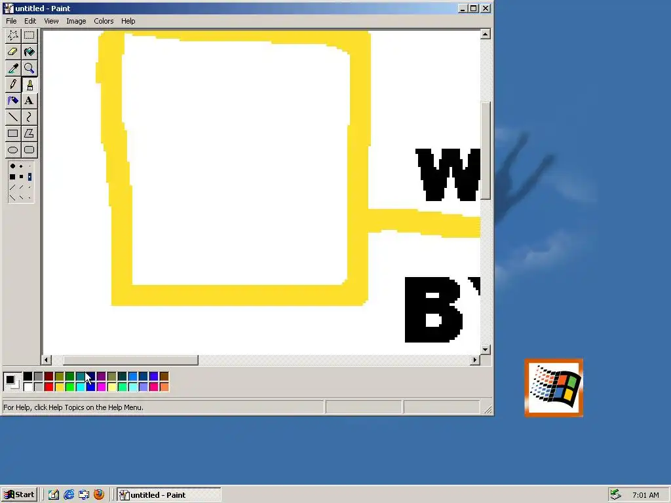Select the Curve tool
The image size is (671, 503).
tap(29, 117)
